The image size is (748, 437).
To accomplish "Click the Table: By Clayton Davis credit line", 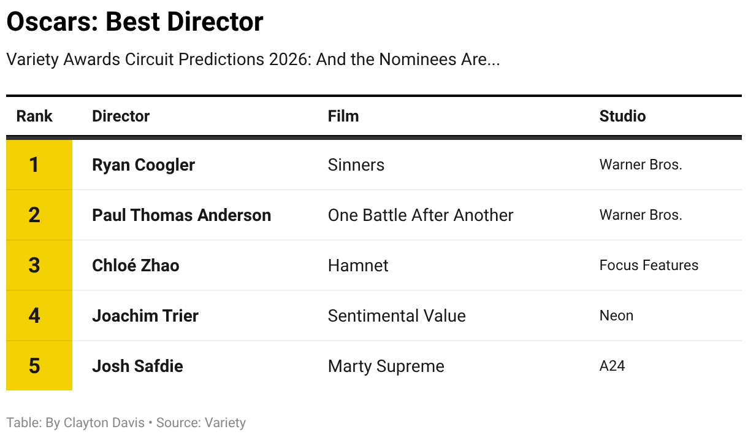I will coord(75,422).
